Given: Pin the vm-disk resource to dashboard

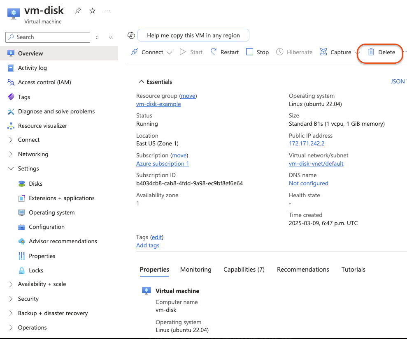Looking at the screenshot, I should 78,11.
